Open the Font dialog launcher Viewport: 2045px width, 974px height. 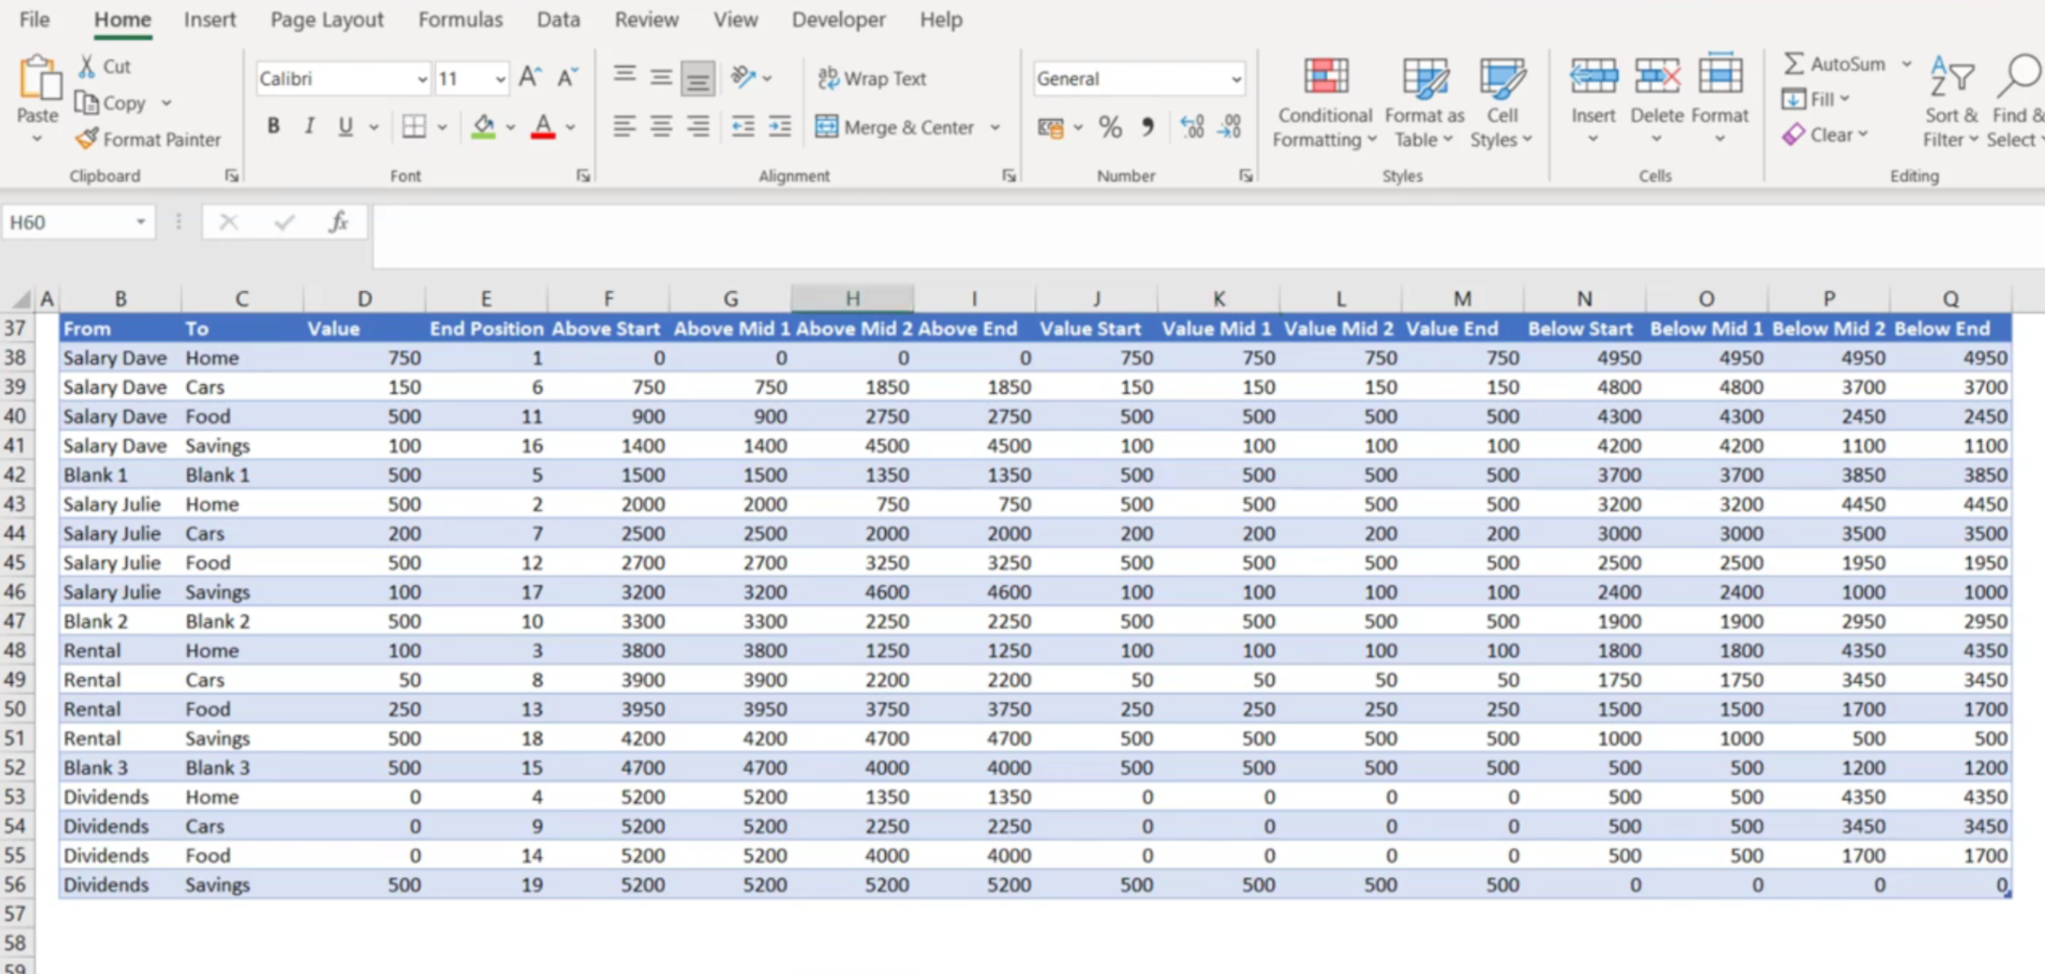583,176
